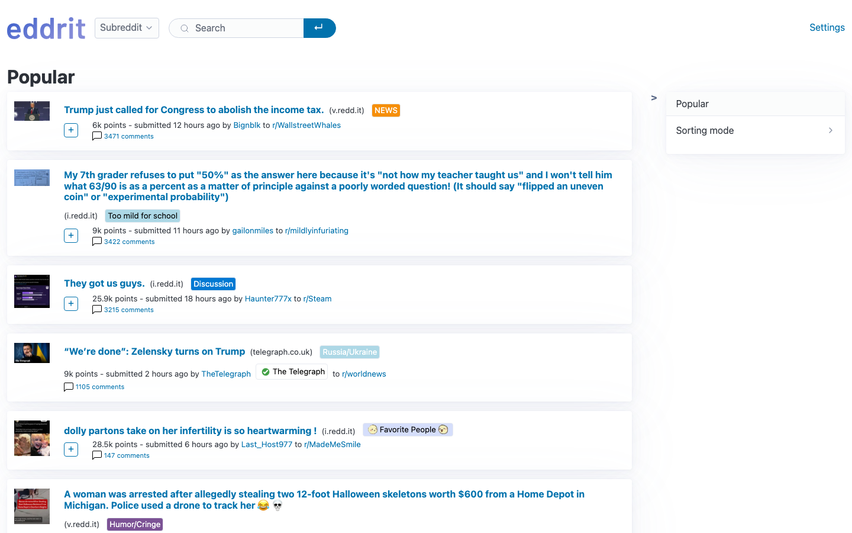Click the comment icon beside 3471 comments
Viewport: 852px width, 533px height.
tap(97, 136)
